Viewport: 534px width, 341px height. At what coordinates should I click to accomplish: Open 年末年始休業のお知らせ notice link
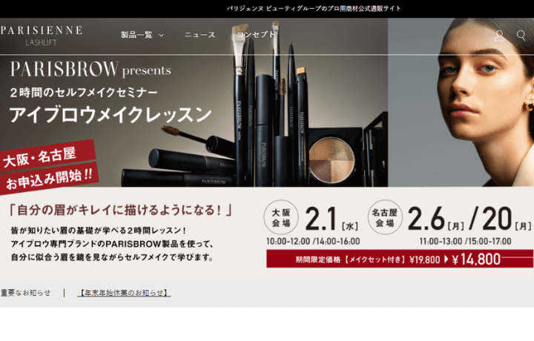click(124, 293)
